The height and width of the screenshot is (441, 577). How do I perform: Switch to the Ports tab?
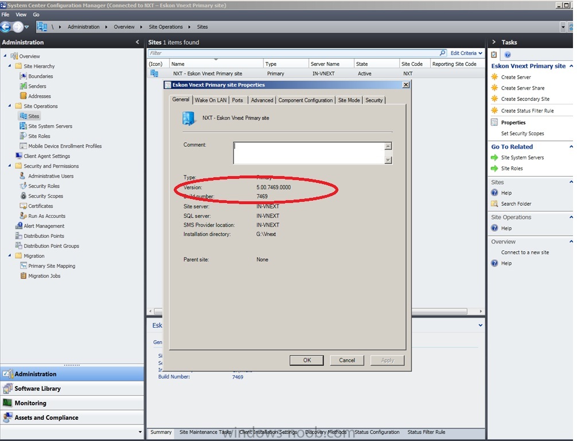click(237, 100)
